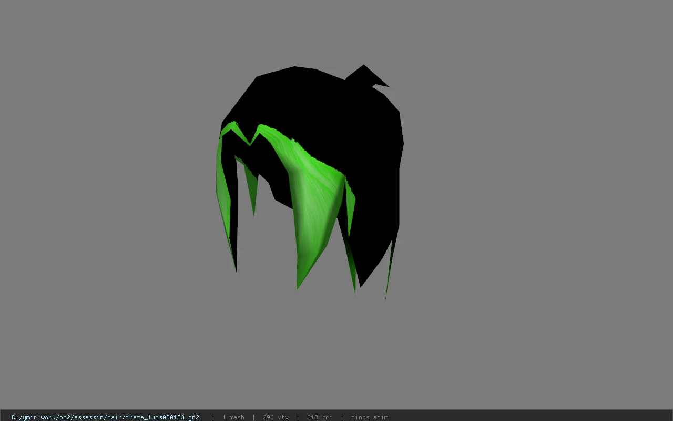Click the '218 tri' triangle count
The height and width of the screenshot is (421, 673).
pyautogui.click(x=319, y=417)
